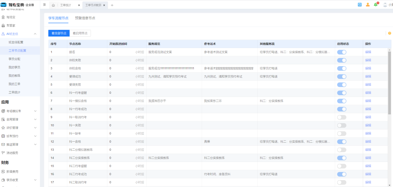Click the table vertical scrollbar
Screen dimensions: 393x187
[x=389, y=82]
